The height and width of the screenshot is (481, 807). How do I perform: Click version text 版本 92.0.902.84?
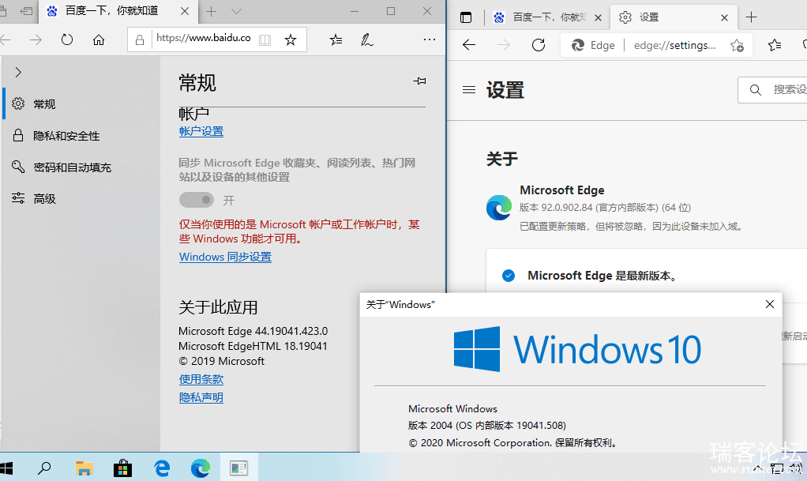605,208
